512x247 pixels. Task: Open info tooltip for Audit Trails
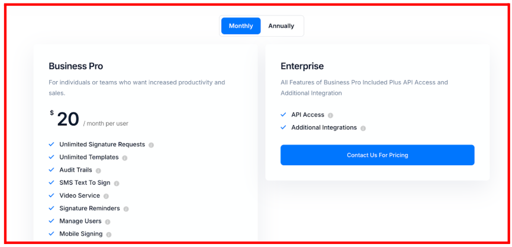[98, 171]
